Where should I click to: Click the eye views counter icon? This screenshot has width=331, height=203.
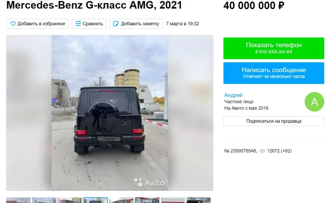point(262,151)
